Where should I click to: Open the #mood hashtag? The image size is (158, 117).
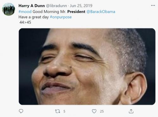tap(25, 12)
